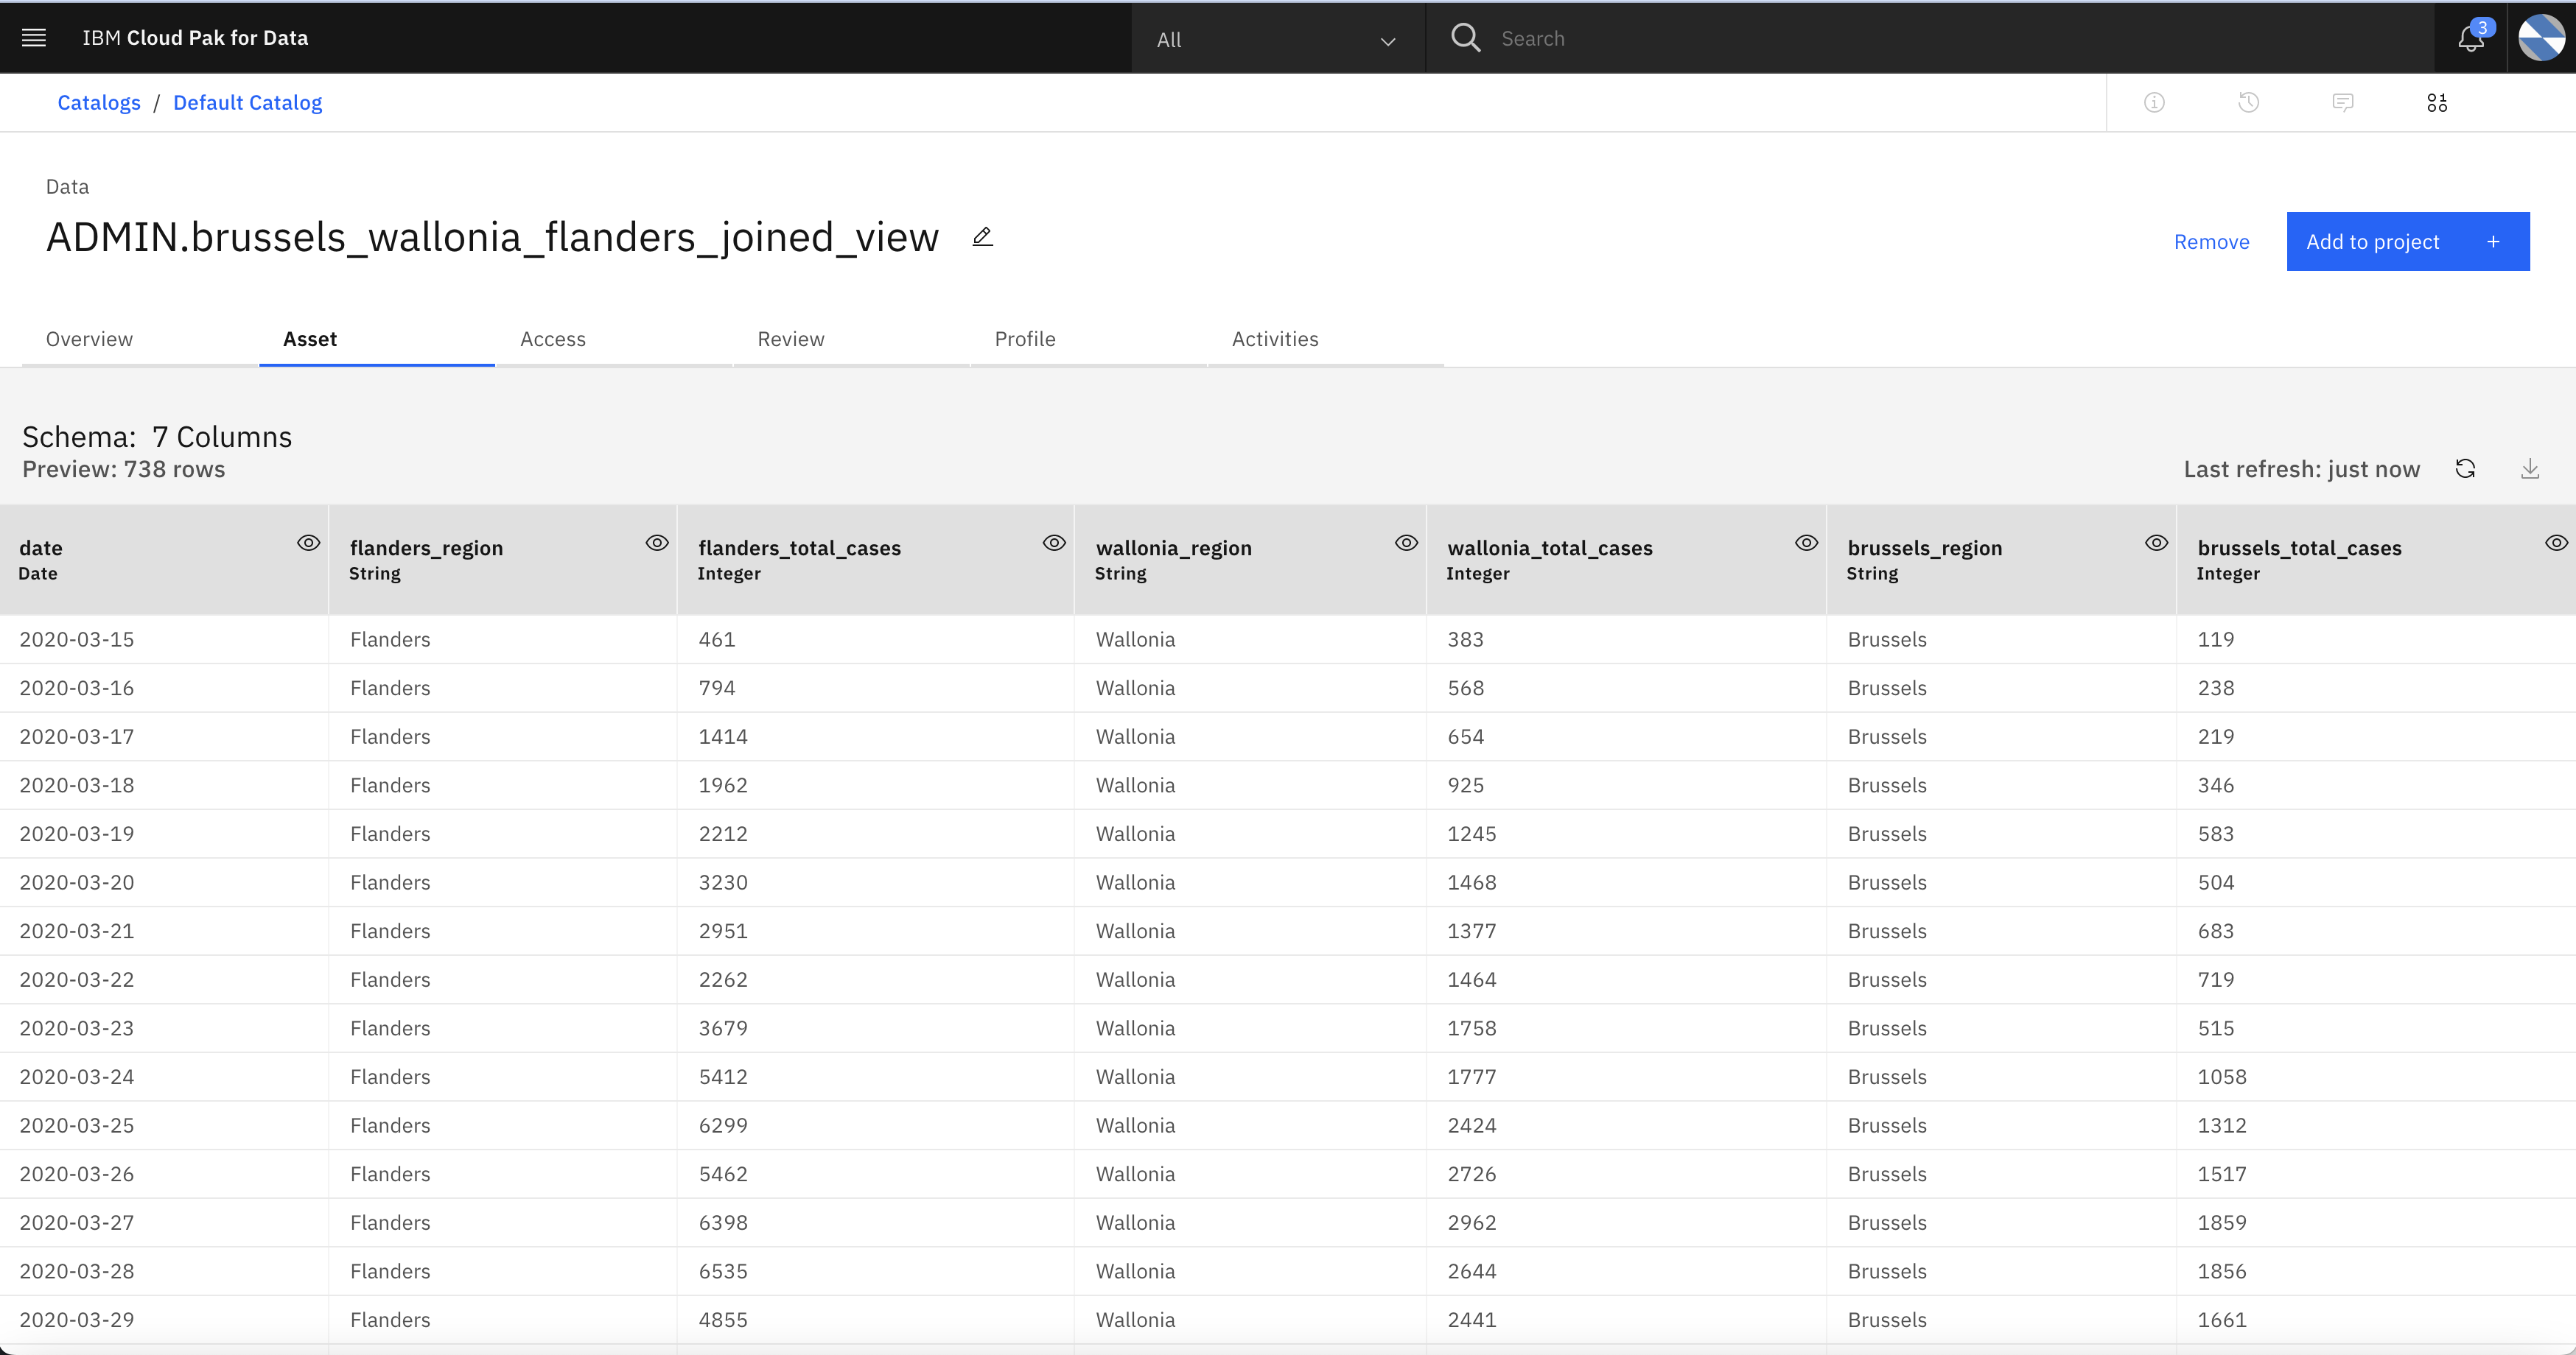Click Flanders cases value 3679

pos(723,1028)
